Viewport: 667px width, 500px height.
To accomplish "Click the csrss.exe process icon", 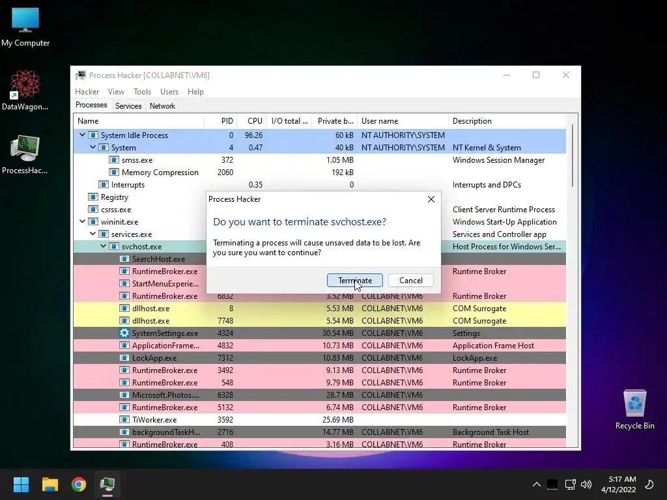I will [92, 209].
